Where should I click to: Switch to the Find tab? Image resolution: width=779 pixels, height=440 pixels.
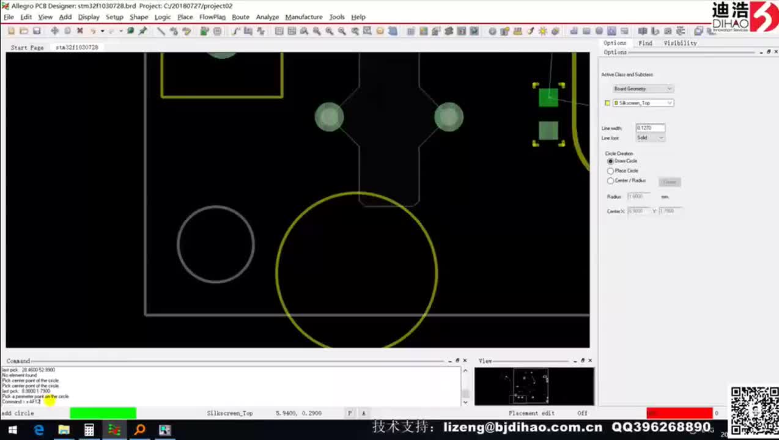pos(645,43)
